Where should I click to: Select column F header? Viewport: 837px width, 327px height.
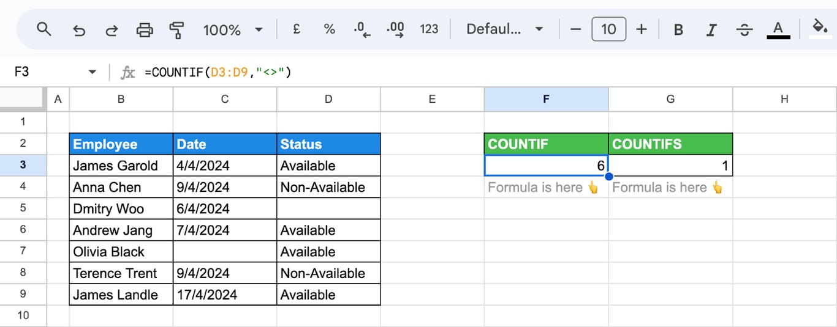(546, 99)
